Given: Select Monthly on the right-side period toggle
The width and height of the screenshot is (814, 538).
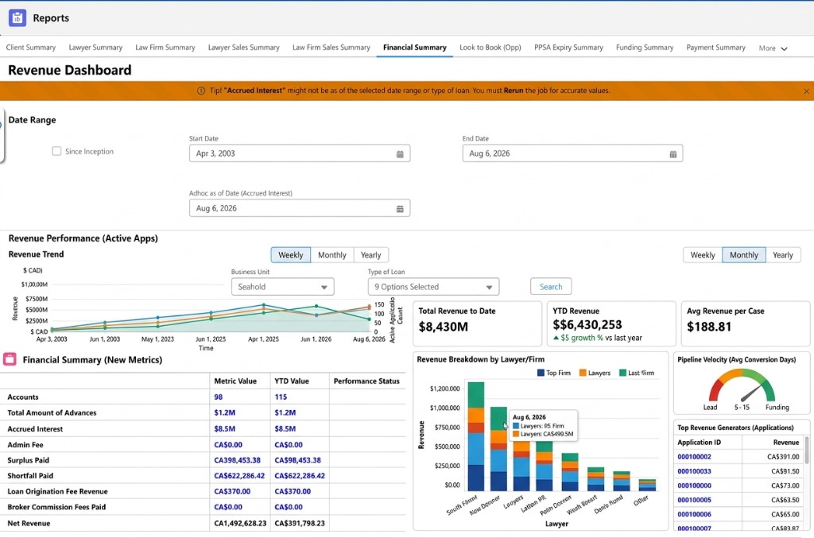Looking at the screenshot, I should 744,255.
